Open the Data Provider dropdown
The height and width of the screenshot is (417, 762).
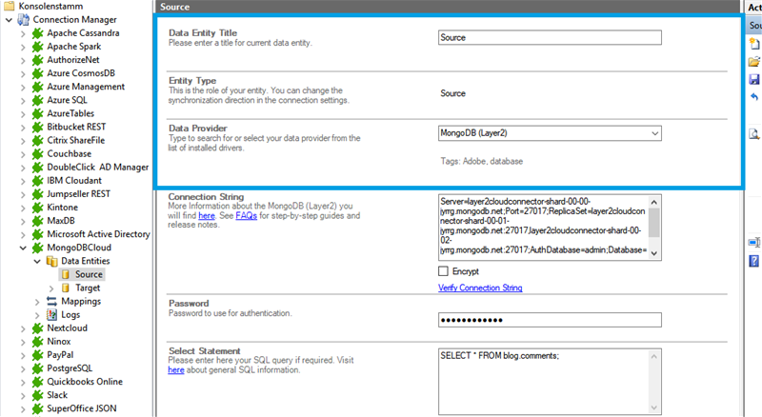653,133
